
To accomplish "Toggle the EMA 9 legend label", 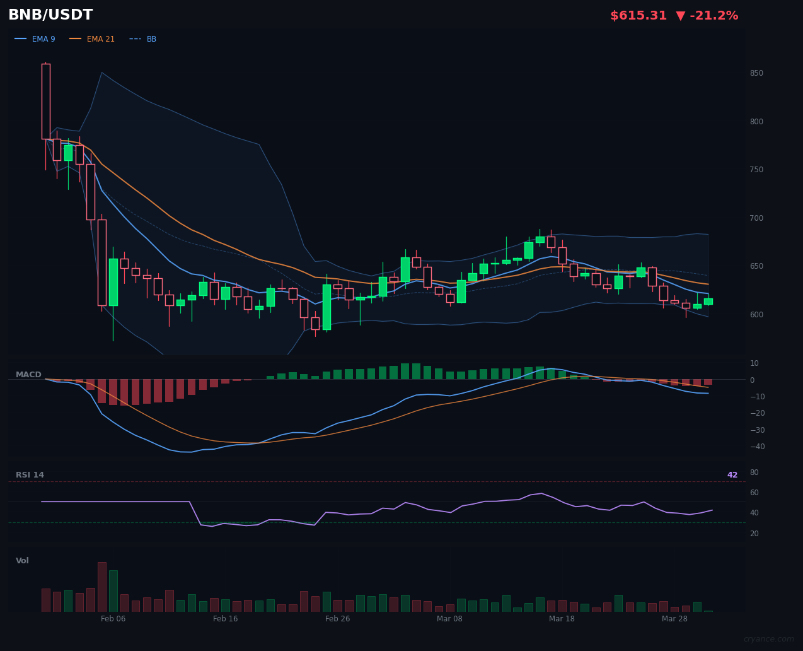I will (x=43, y=39).
